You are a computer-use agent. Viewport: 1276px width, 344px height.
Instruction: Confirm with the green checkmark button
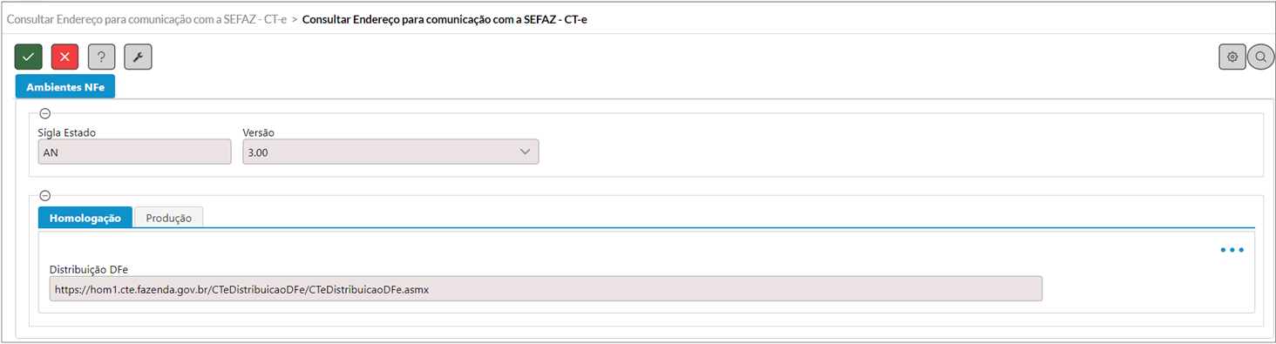[x=29, y=57]
